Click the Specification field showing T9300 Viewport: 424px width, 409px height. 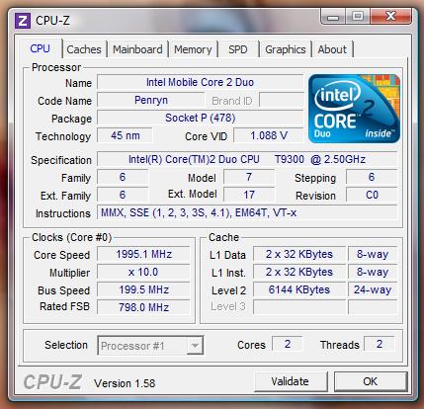click(247, 159)
